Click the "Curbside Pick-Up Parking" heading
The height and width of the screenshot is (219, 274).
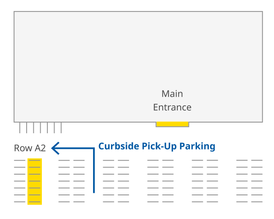point(157,146)
